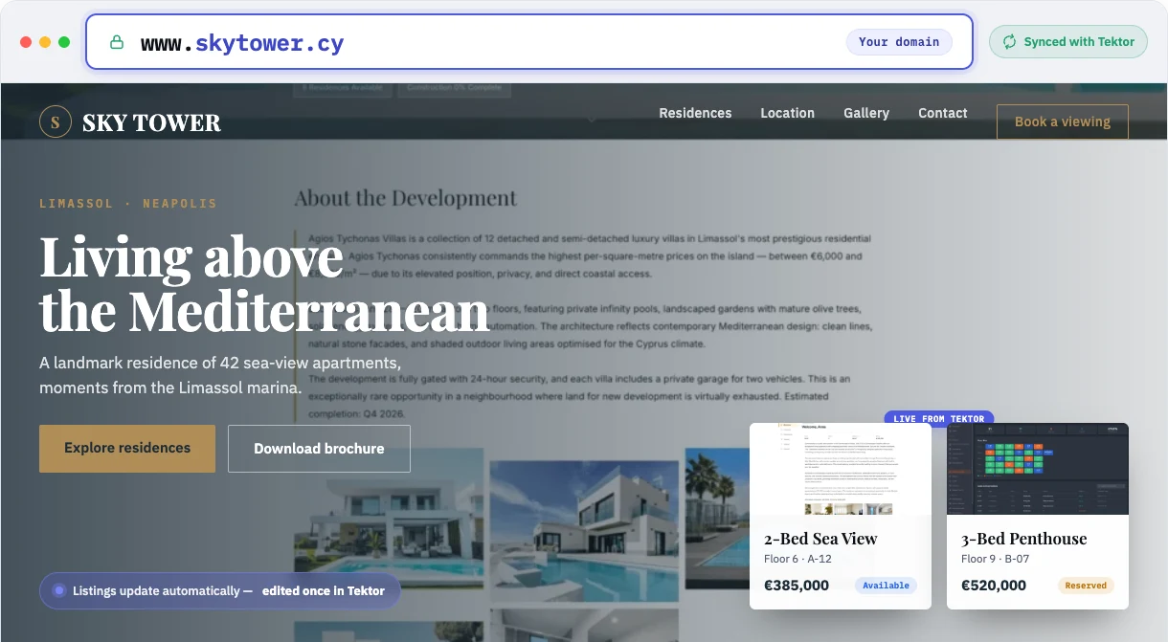The height and width of the screenshot is (642, 1168).
Task: Click the www.skytower.cy address field
Action: [529, 42]
